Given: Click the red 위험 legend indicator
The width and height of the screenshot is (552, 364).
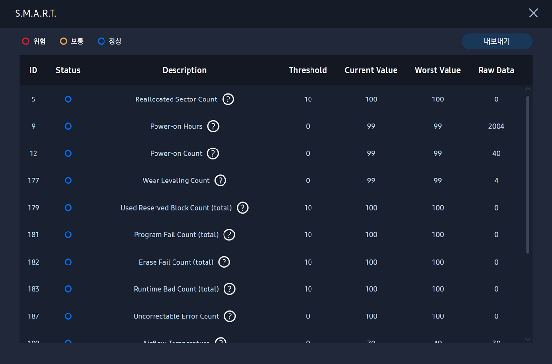Looking at the screenshot, I should (x=26, y=41).
